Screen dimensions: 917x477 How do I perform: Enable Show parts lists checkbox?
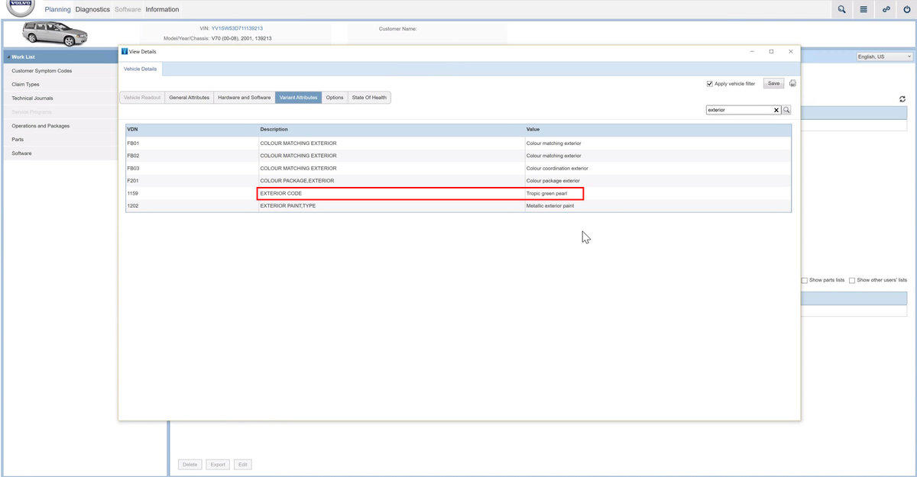pyautogui.click(x=804, y=280)
